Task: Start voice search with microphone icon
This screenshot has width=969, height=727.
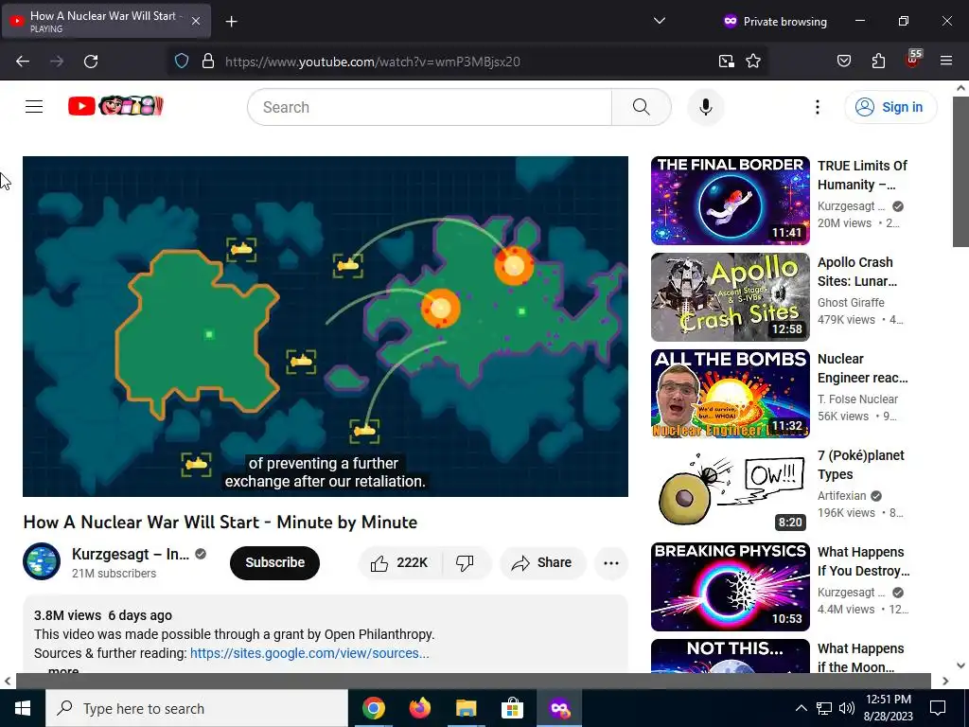Action: [705, 107]
